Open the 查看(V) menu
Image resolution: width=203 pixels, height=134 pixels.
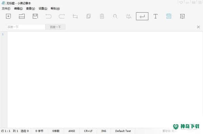(30, 8)
